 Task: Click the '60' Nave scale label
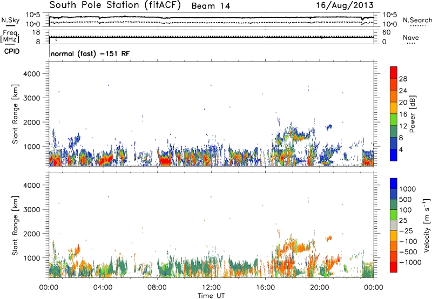pos(386,32)
